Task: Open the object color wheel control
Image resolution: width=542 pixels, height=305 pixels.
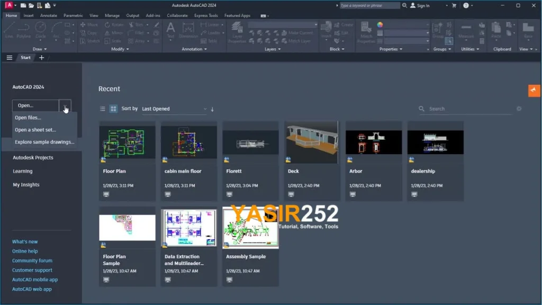Action: pyautogui.click(x=380, y=25)
